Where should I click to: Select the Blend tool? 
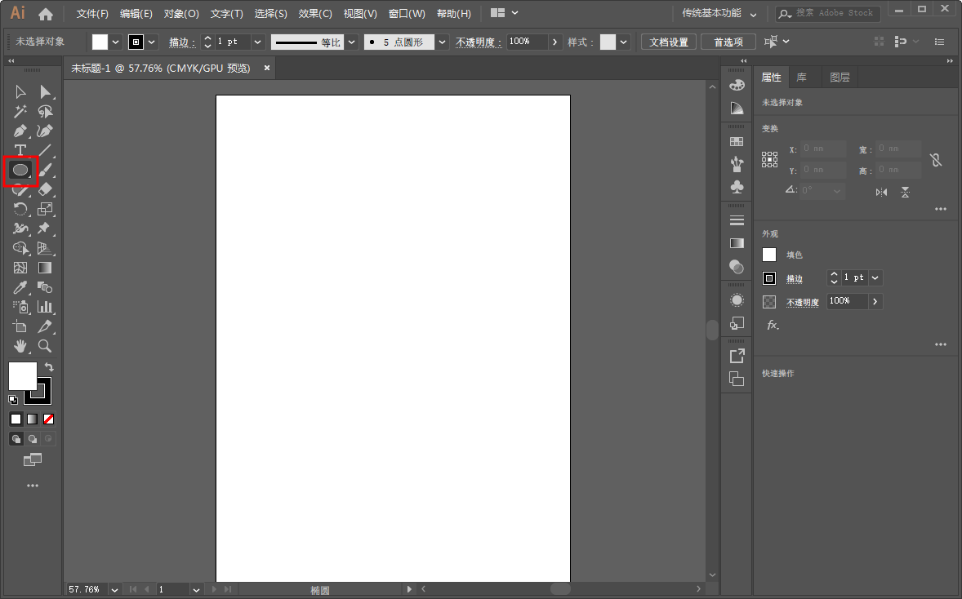[x=45, y=287]
